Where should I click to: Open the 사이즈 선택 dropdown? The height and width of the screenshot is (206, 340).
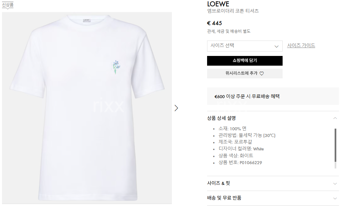[x=245, y=46]
